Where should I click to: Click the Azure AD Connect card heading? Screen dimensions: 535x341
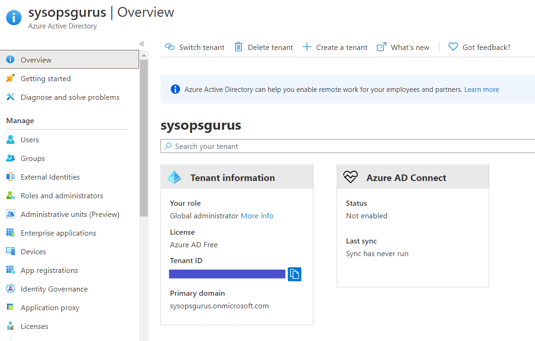406,178
